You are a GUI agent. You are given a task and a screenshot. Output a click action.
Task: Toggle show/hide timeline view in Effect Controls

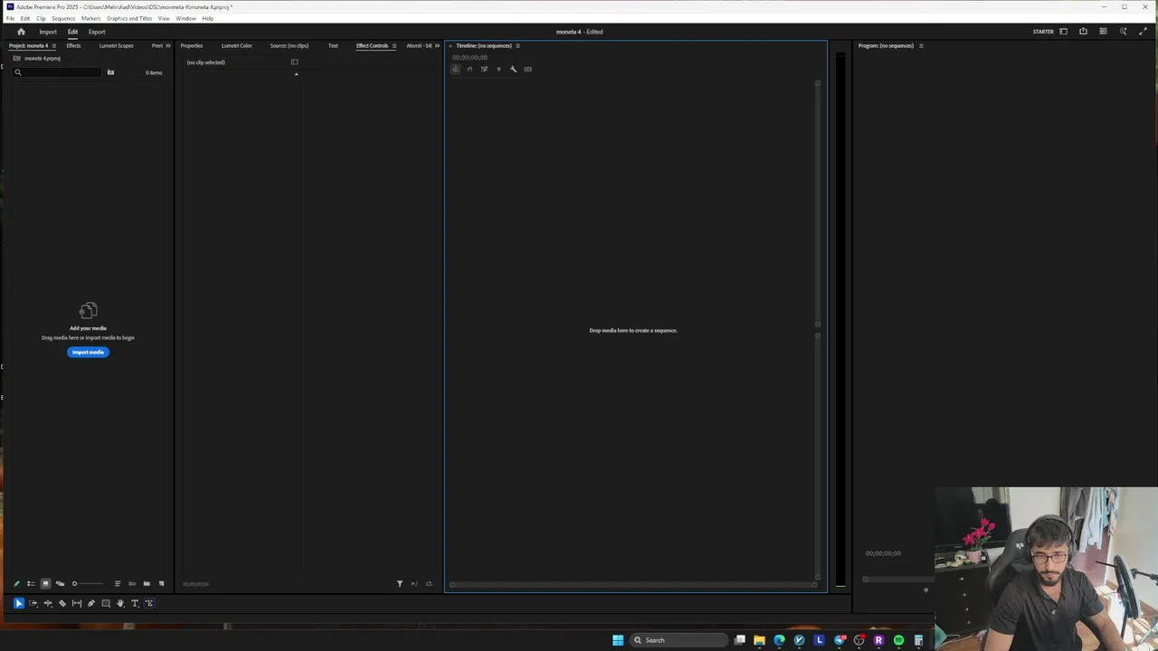coord(294,62)
